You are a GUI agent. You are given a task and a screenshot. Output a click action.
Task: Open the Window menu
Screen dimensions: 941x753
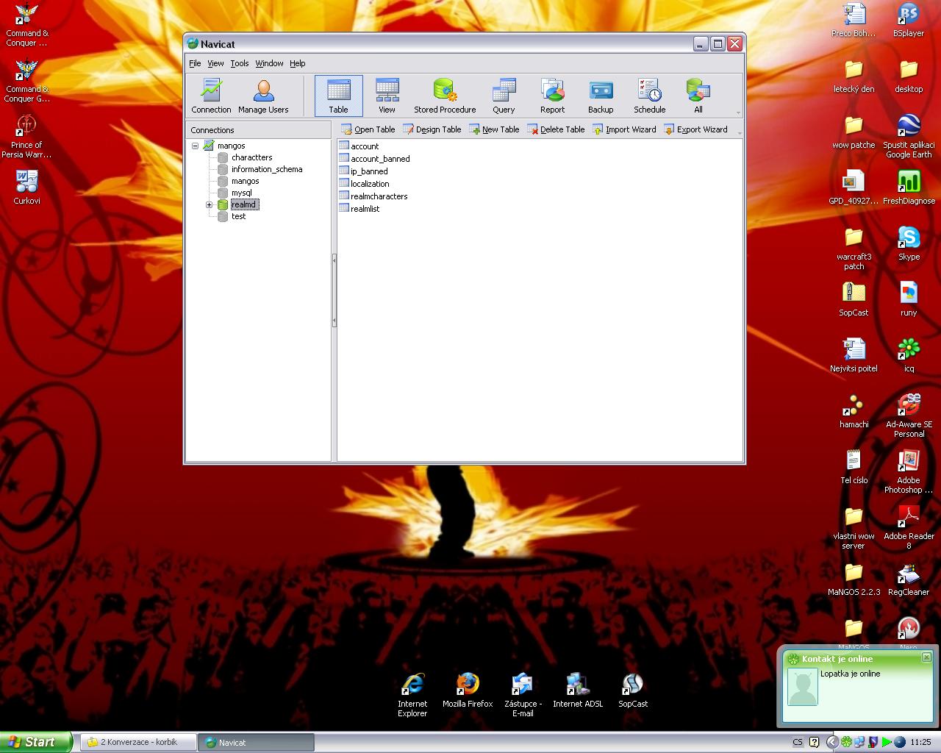(x=269, y=63)
